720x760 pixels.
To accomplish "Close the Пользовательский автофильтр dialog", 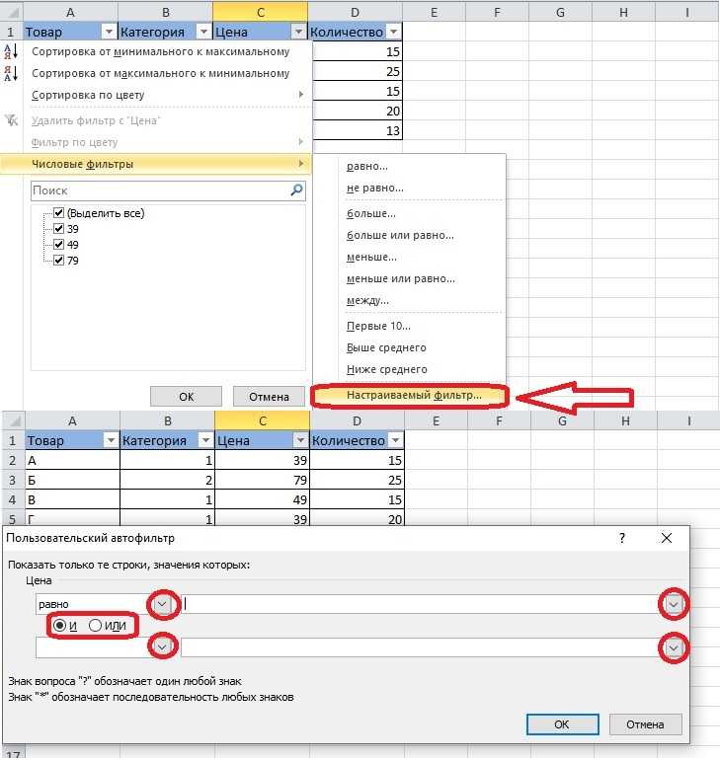I will tap(667, 538).
